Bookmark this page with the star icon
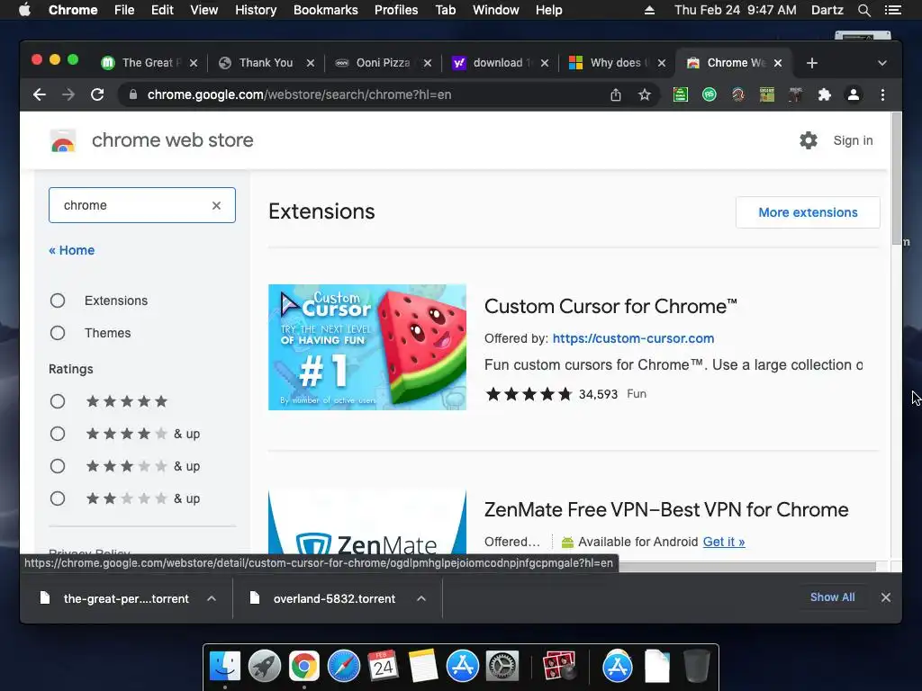This screenshot has width=922, height=691. [x=645, y=94]
